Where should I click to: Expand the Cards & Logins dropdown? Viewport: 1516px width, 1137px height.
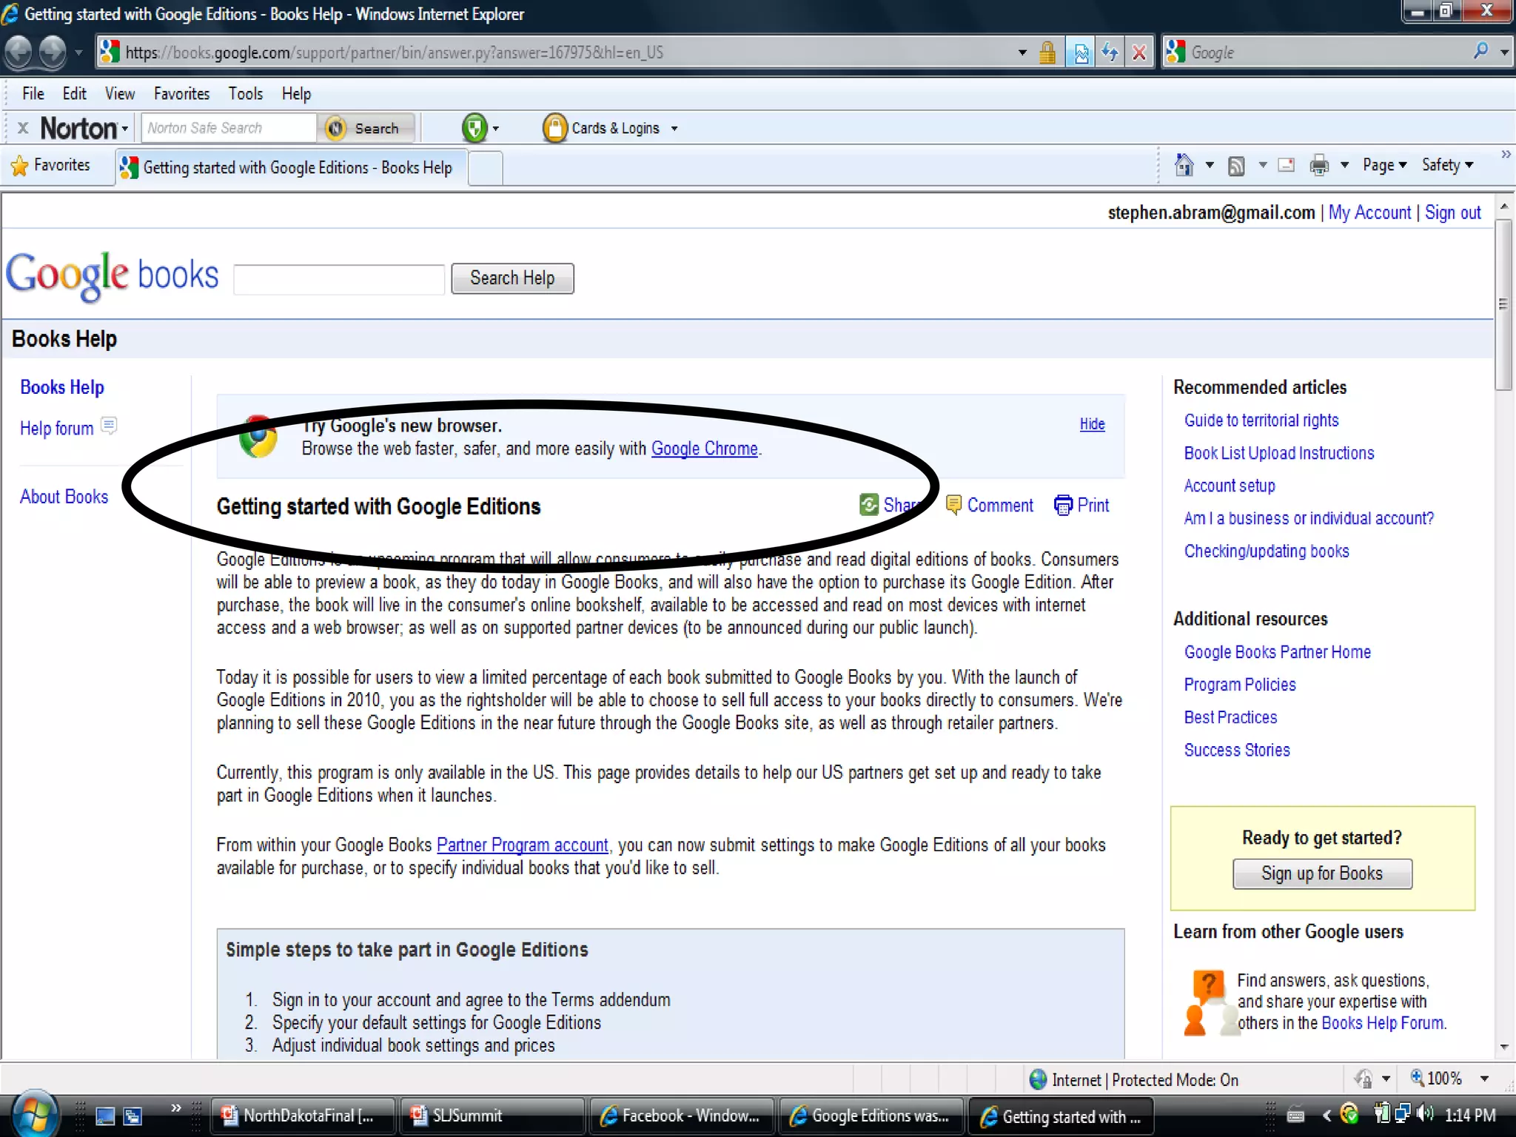pos(674,129)
